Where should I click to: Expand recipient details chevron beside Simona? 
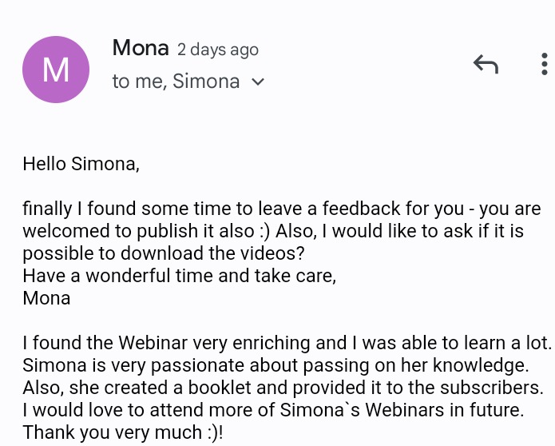[x=258, y=82]
